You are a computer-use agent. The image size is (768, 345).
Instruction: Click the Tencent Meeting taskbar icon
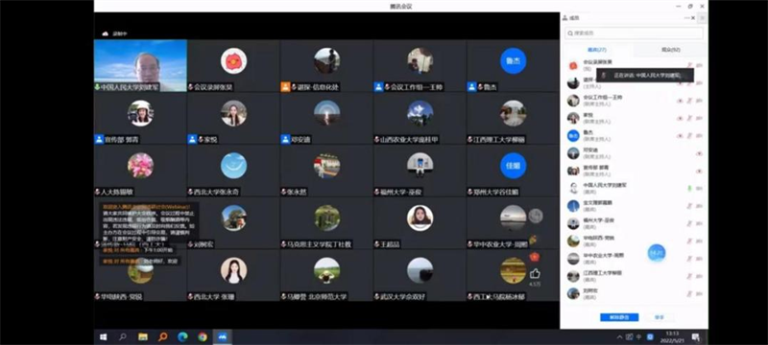[x=223, y=337]
